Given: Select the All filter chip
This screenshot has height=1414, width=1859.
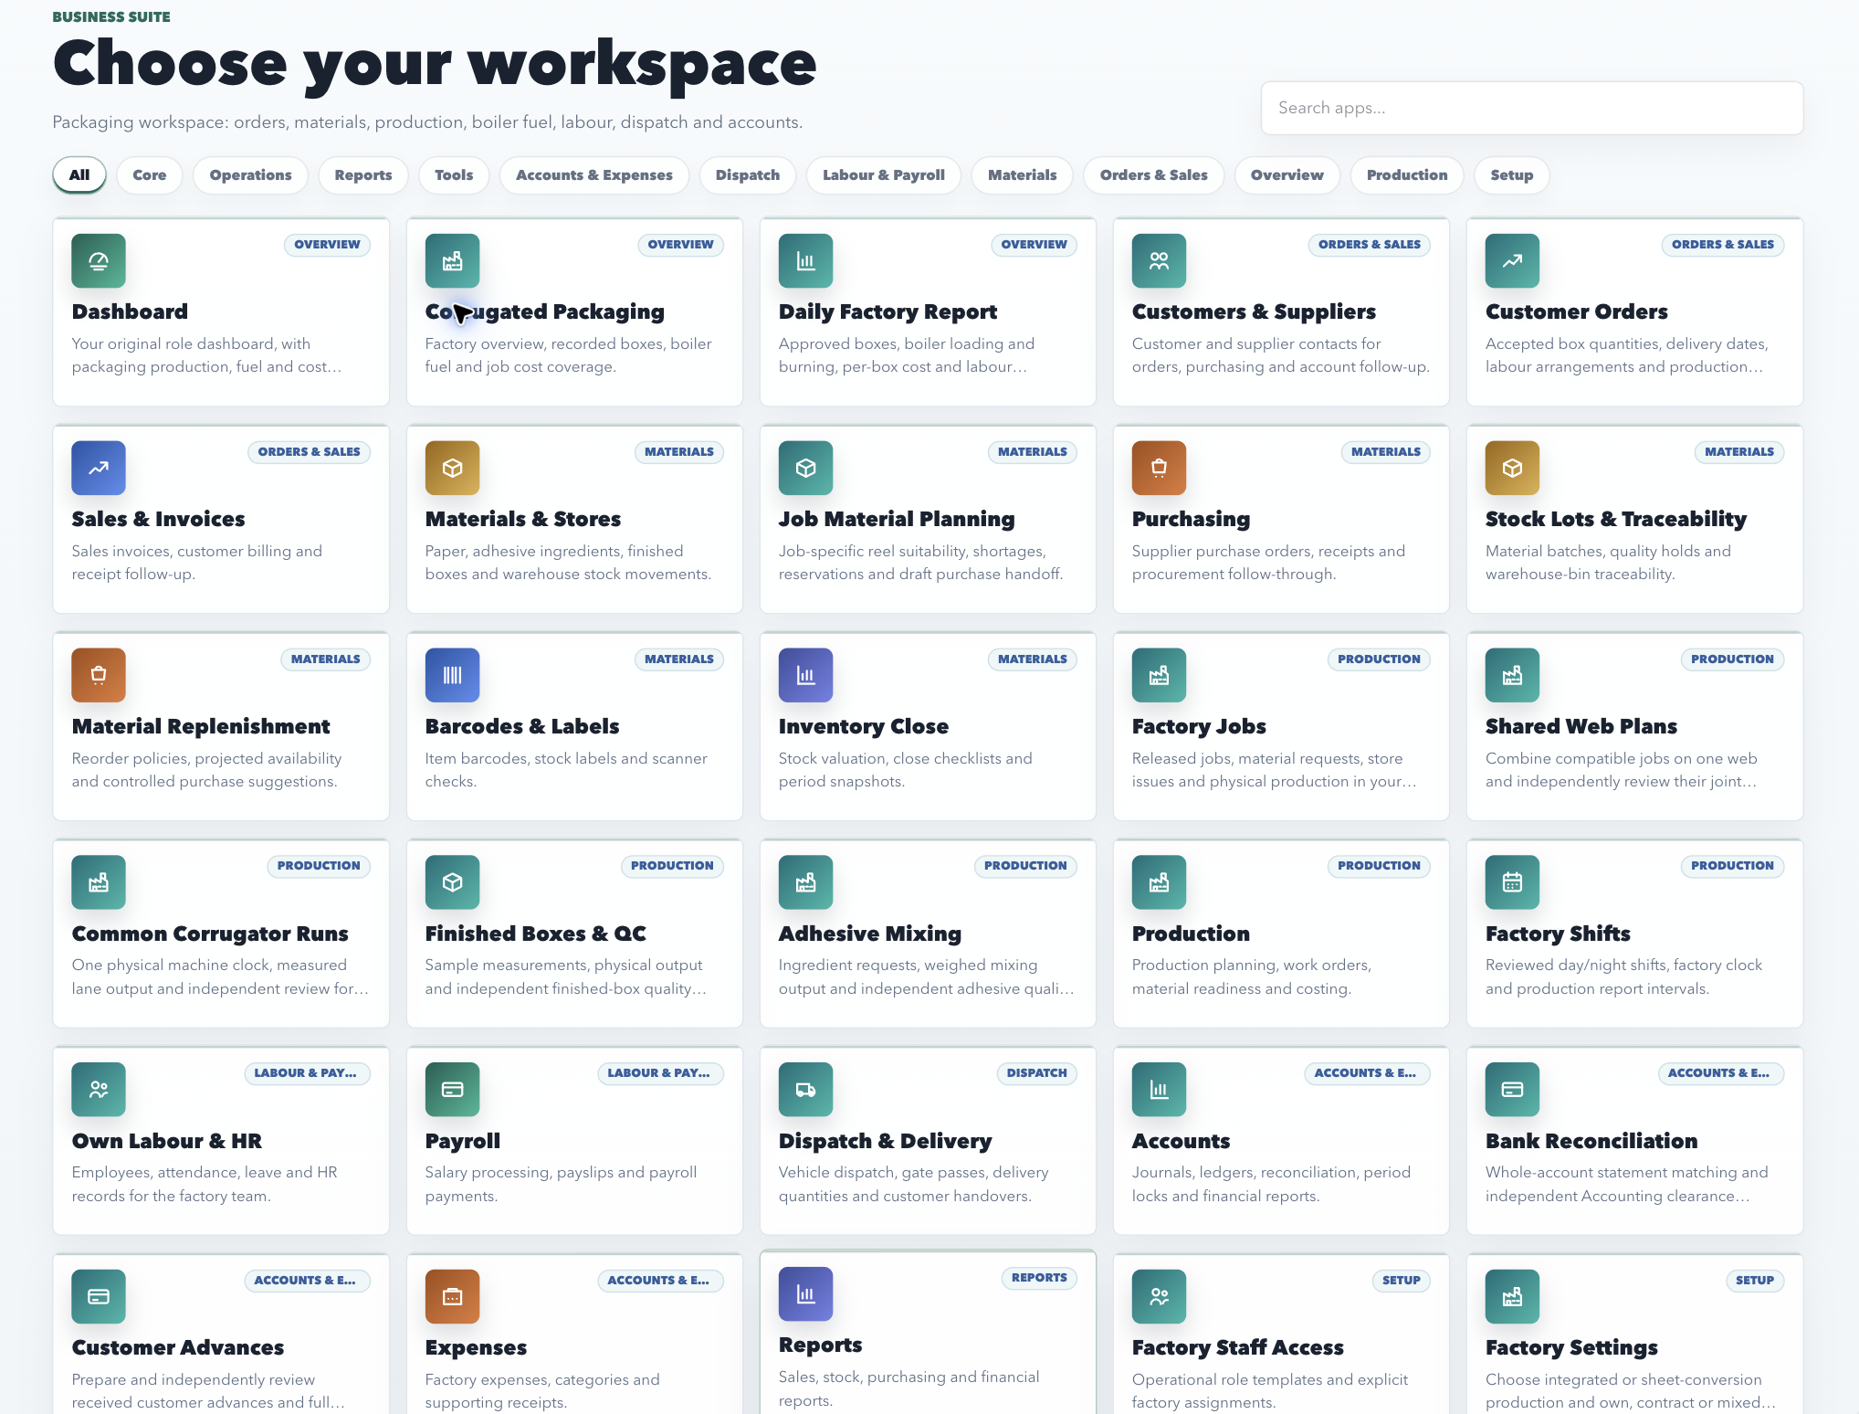Looking at the screenshot, I should pos(79,175).
